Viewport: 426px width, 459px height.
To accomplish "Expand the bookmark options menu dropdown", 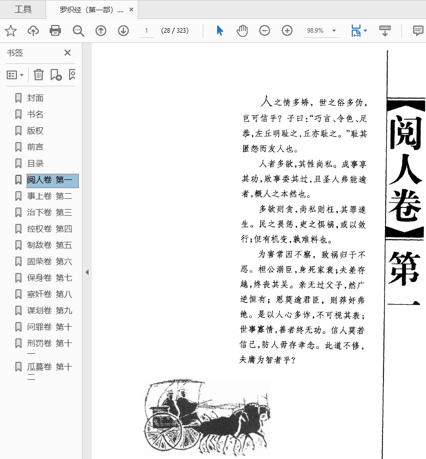I will 15,75.
